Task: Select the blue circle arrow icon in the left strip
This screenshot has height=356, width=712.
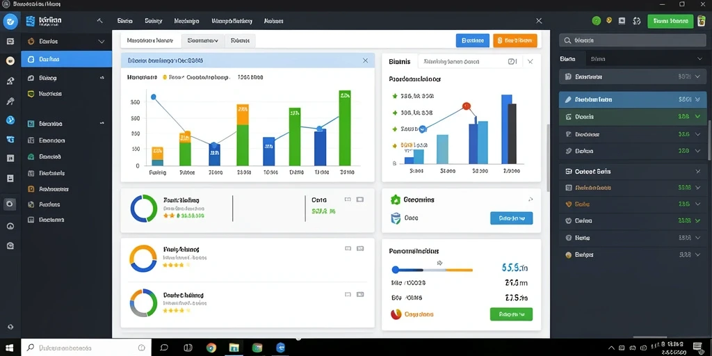Action: point(10,120)
